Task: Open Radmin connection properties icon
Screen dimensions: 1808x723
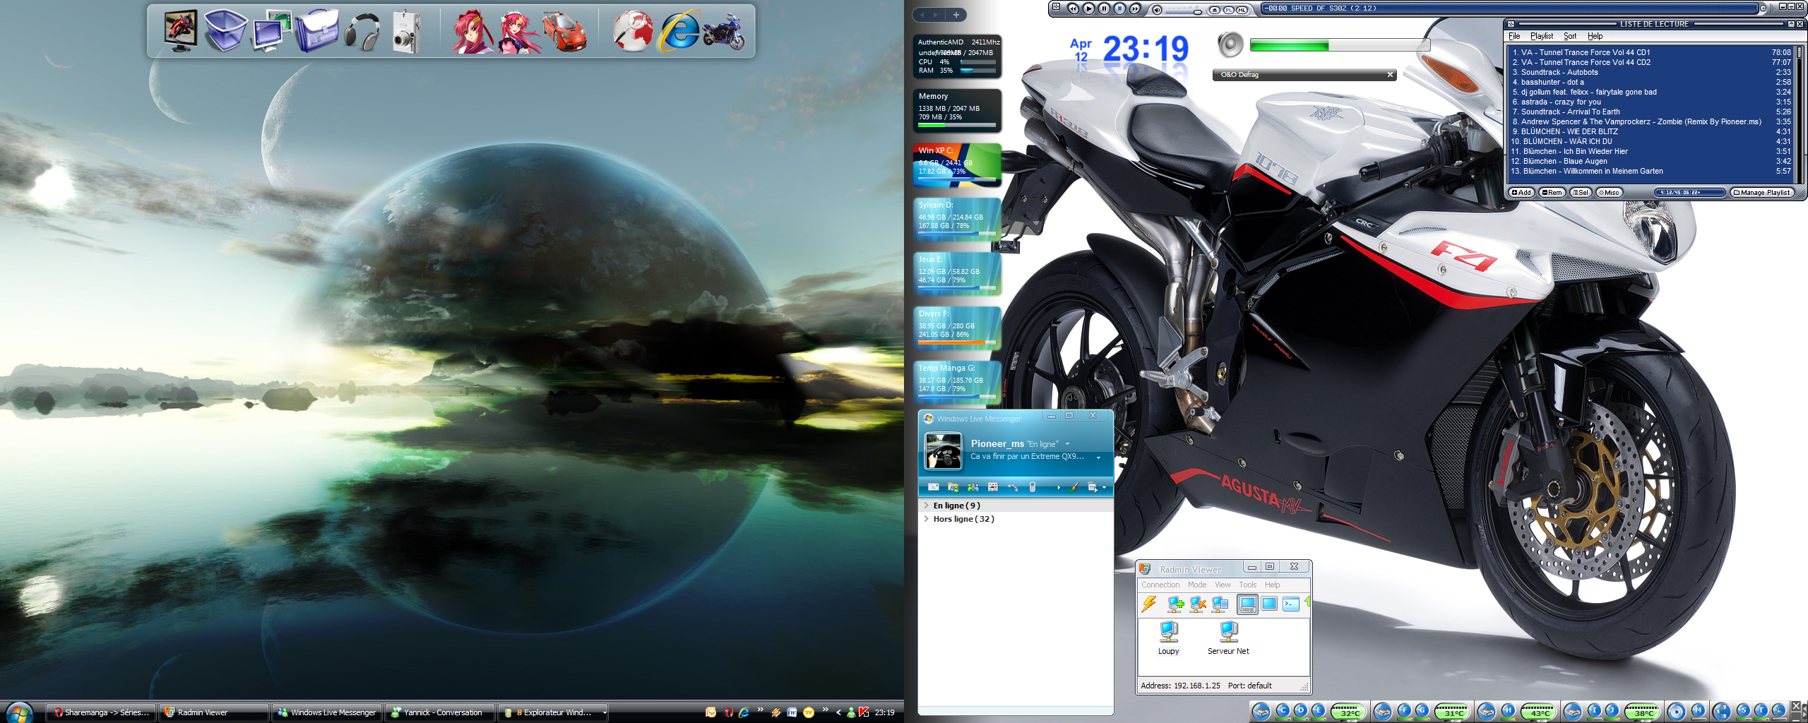Action: (1220, 604)
